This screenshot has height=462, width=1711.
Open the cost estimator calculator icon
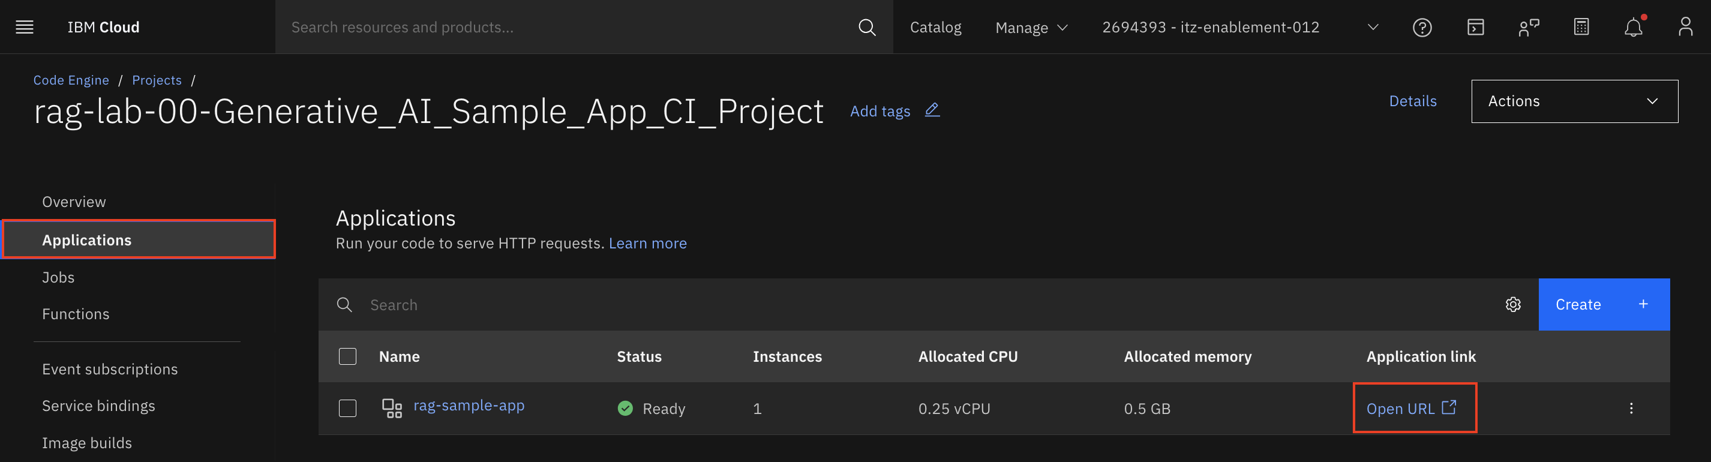pos(1581,27)
